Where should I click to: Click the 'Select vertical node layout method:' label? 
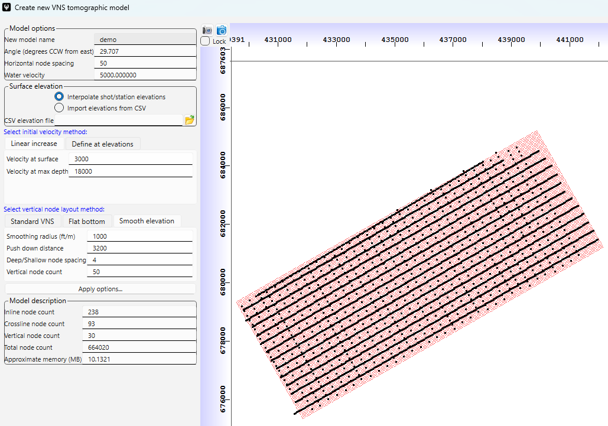tap(54, 209)
